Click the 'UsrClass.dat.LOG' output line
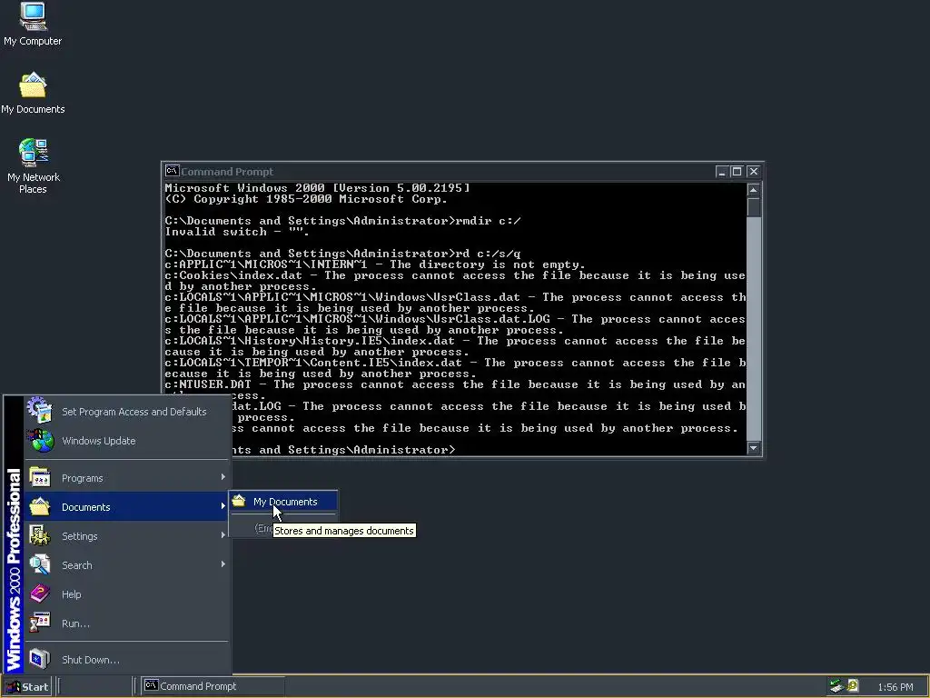Screen dimensions: 930x698 pos(455,324)
